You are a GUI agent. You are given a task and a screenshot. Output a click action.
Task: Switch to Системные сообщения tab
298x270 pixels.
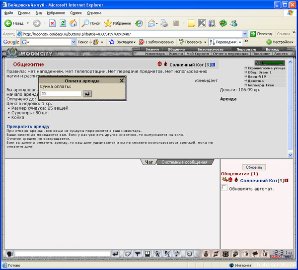click(x=184, y=162)
